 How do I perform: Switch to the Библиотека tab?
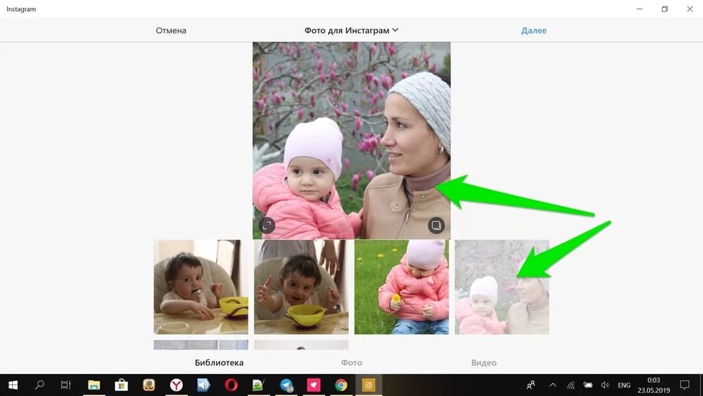[x=219, y=362]
